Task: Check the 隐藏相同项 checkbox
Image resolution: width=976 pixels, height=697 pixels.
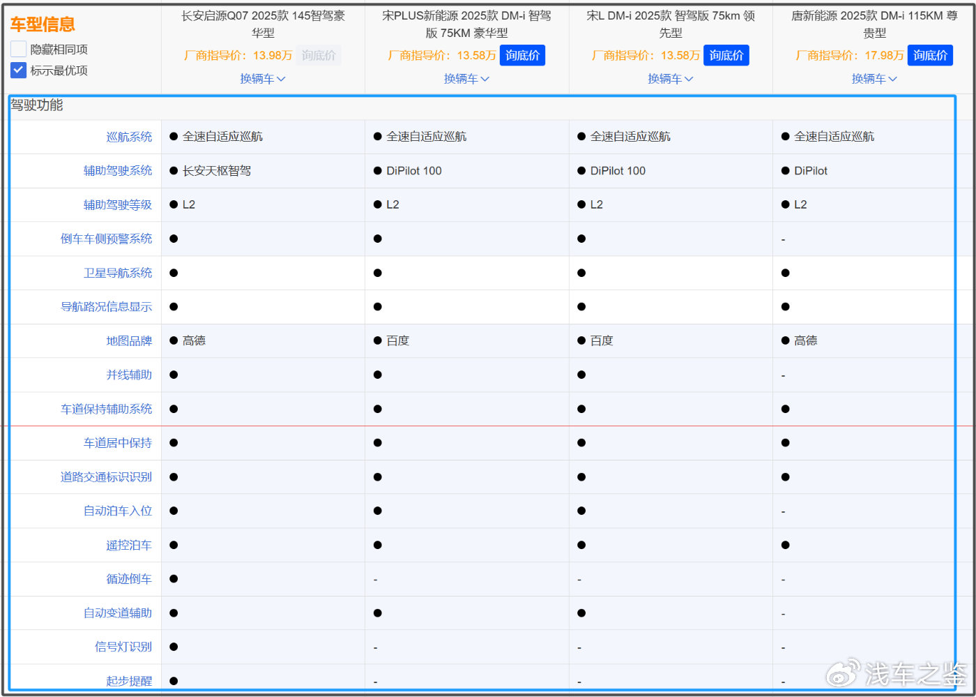Action: (19, 49)
